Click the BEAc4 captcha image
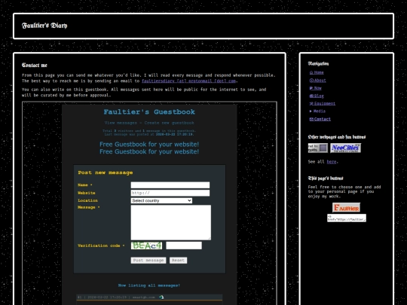This screenshot has height=305, width=407. coord(147,246)
